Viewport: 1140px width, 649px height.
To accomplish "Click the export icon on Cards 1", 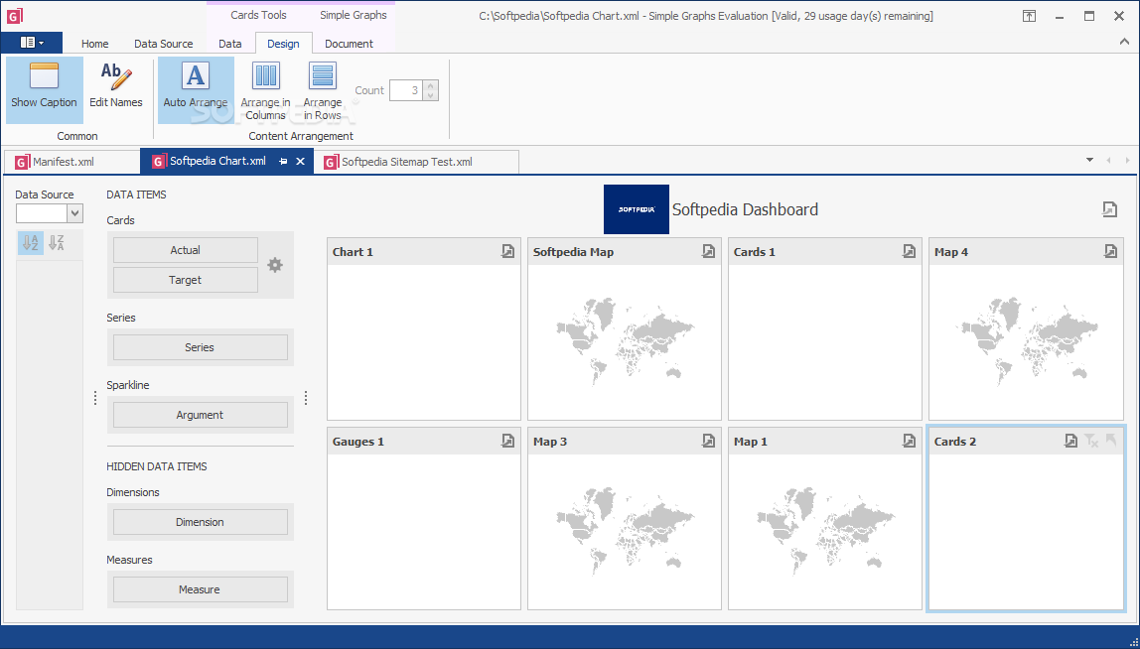I will click(909, 251).
